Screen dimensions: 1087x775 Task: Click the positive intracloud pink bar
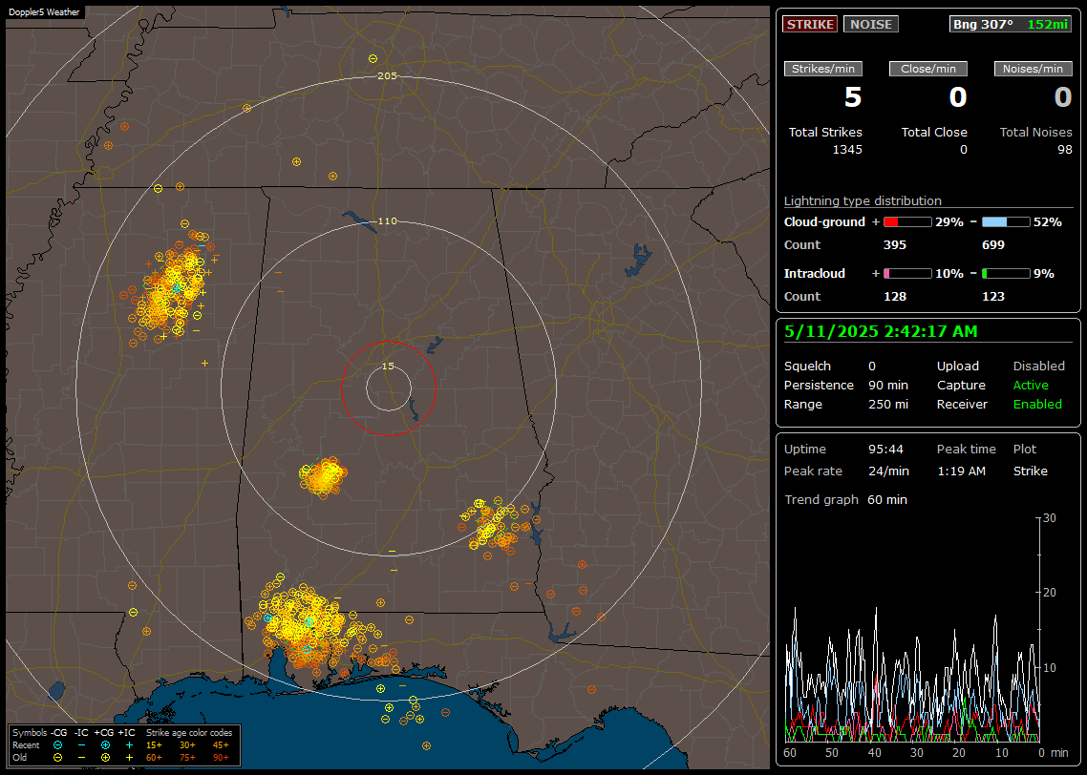907,274
